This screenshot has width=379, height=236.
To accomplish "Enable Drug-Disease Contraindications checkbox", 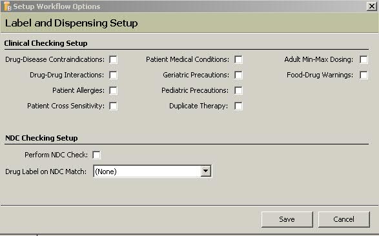I will (113, 59).
